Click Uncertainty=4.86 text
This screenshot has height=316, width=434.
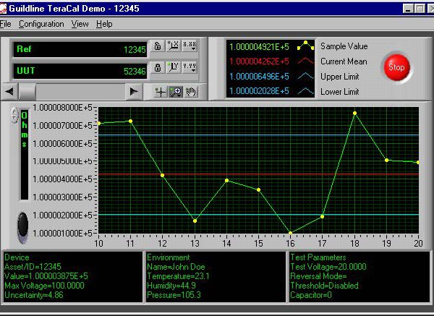click(34, 295)
